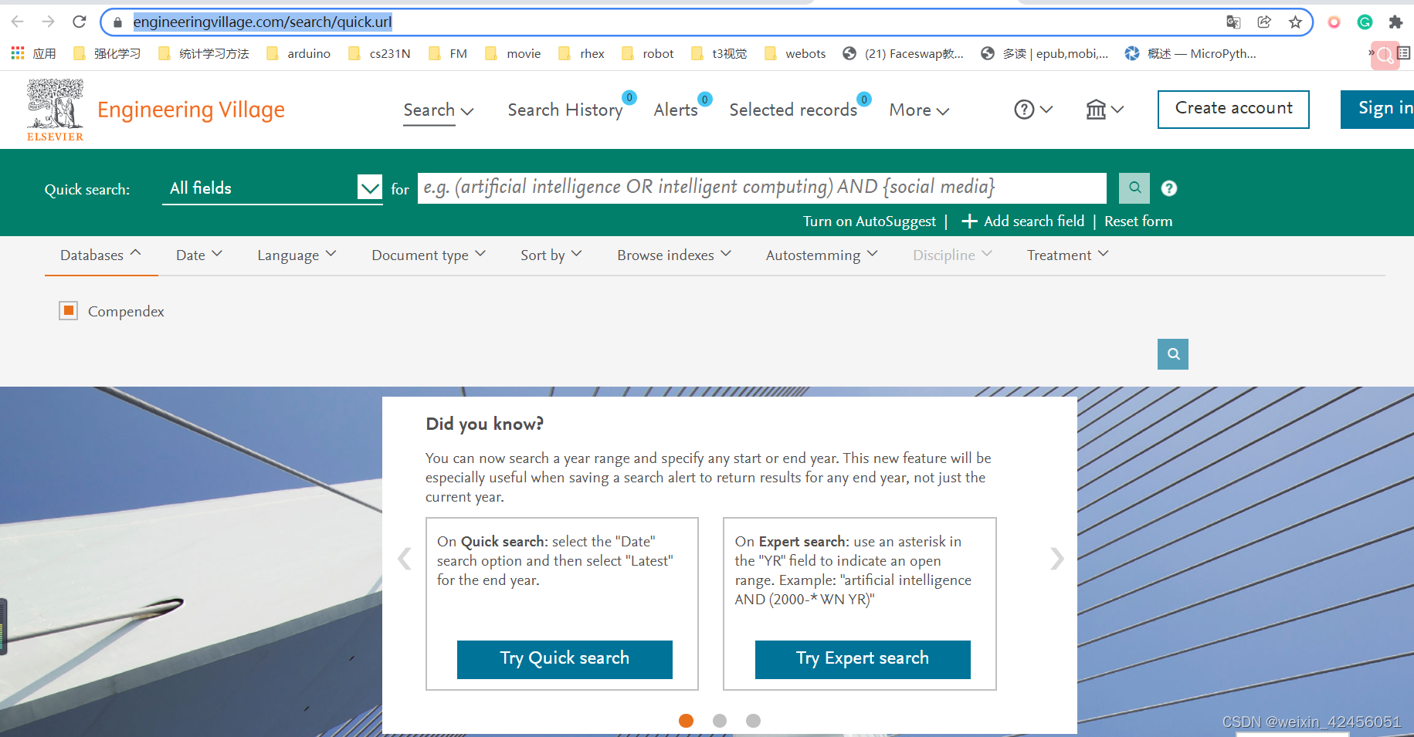Viewport: 1414px width, 737px height.
Task: Open the extensions puzzle icon
Action: 1395,22
